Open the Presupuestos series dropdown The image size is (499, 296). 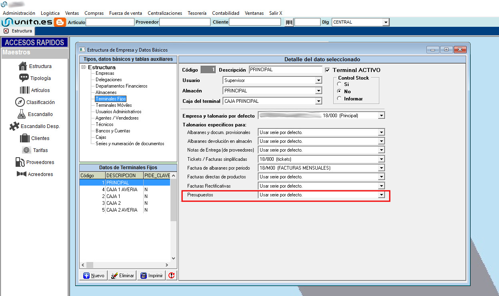tap(381, 195)
